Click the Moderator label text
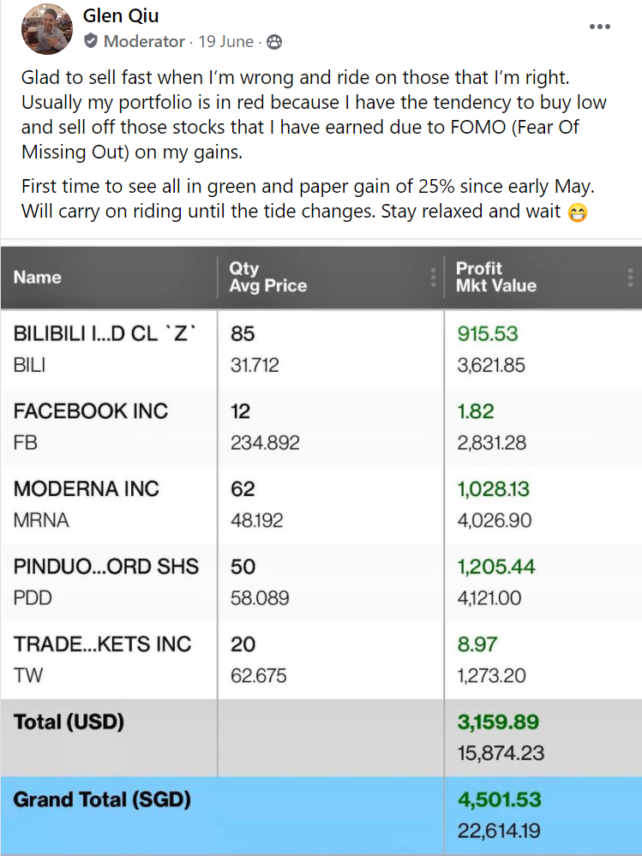Viewport: 642px width, 856px height. point(144,41)
